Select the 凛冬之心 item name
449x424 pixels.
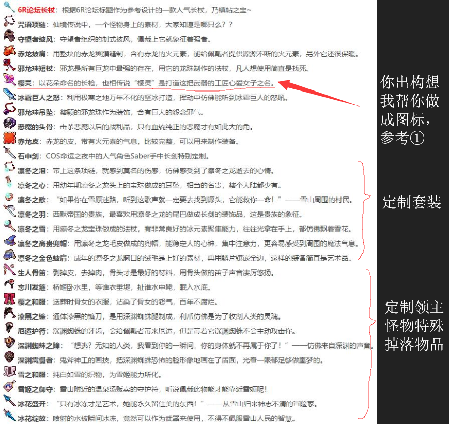coord(32,185)
